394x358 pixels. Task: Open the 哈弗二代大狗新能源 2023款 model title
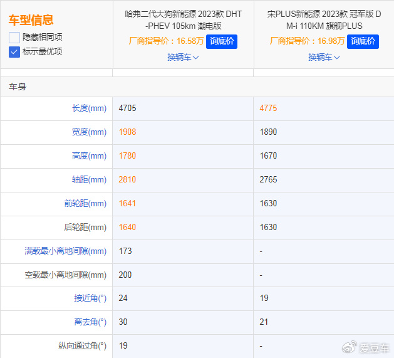183,20
